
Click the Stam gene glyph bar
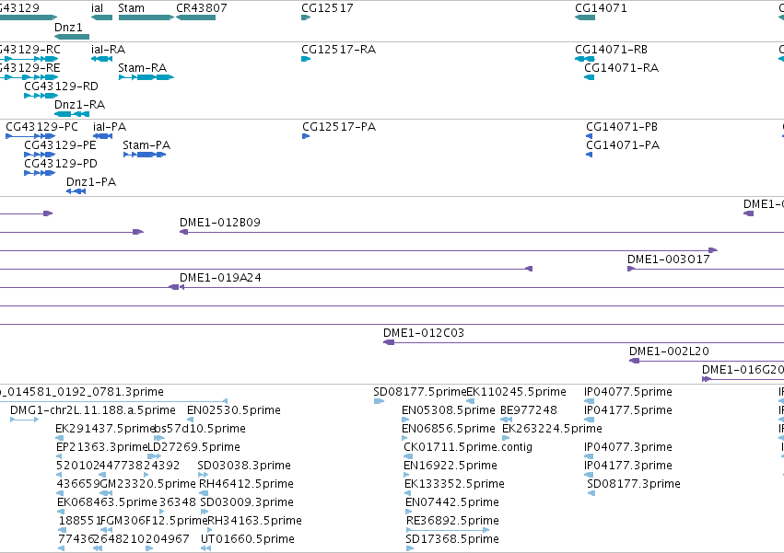click(146, 17)
